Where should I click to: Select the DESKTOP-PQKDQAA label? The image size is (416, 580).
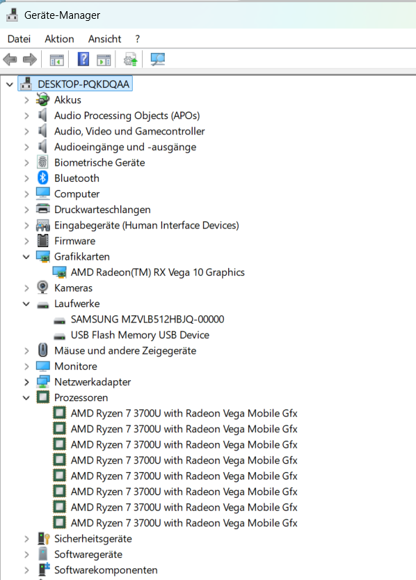click(x=83, y=84)
